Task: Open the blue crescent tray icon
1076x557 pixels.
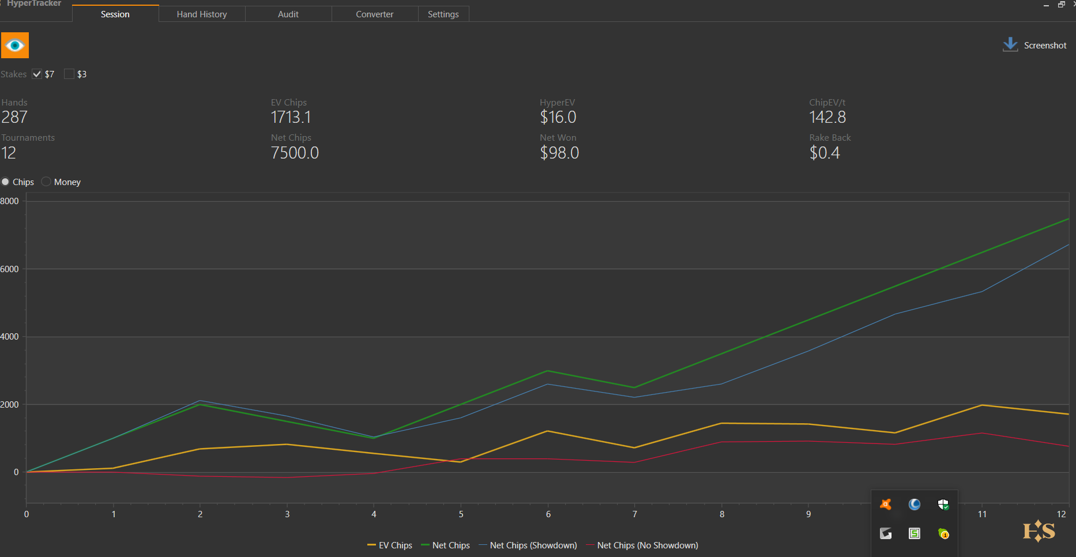Action: (915, 505)
